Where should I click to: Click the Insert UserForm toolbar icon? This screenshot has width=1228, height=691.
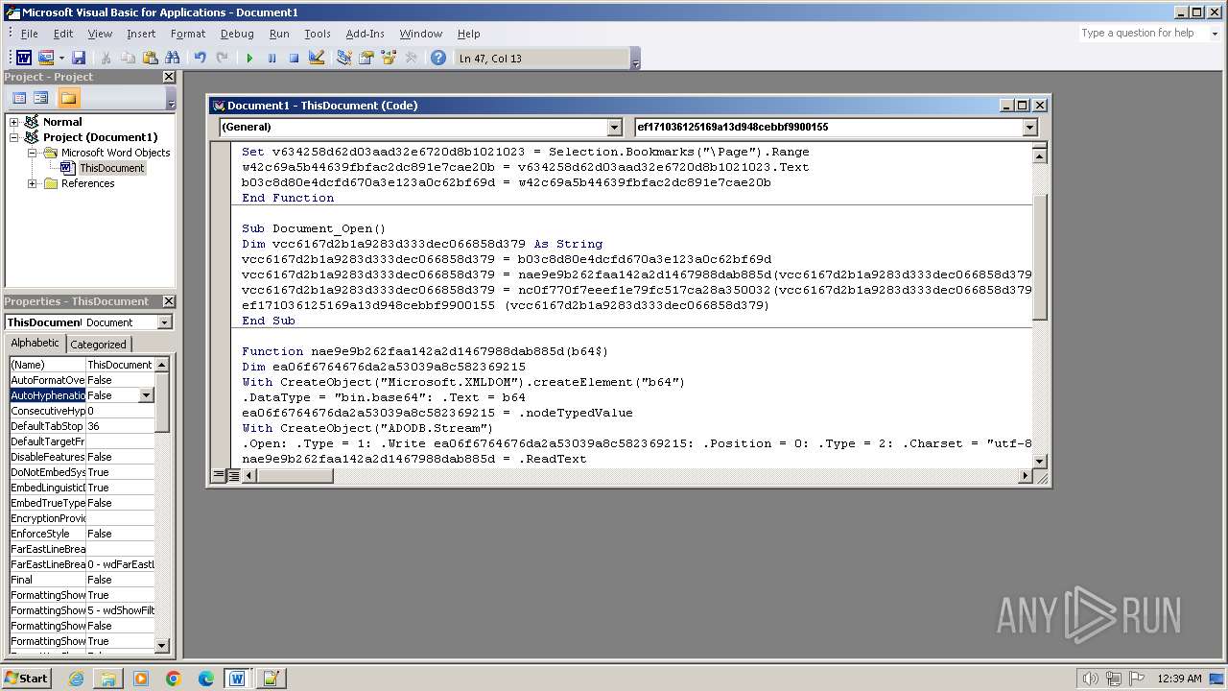tap(45, 58)
